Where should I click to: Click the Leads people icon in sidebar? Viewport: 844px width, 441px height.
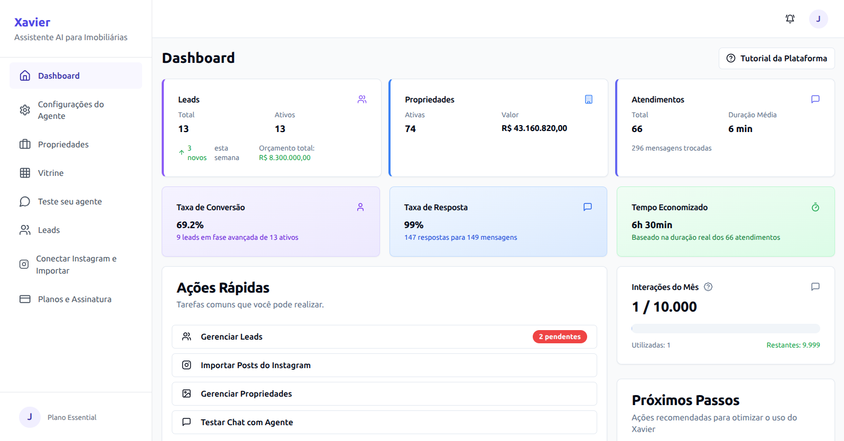[25, 230]
